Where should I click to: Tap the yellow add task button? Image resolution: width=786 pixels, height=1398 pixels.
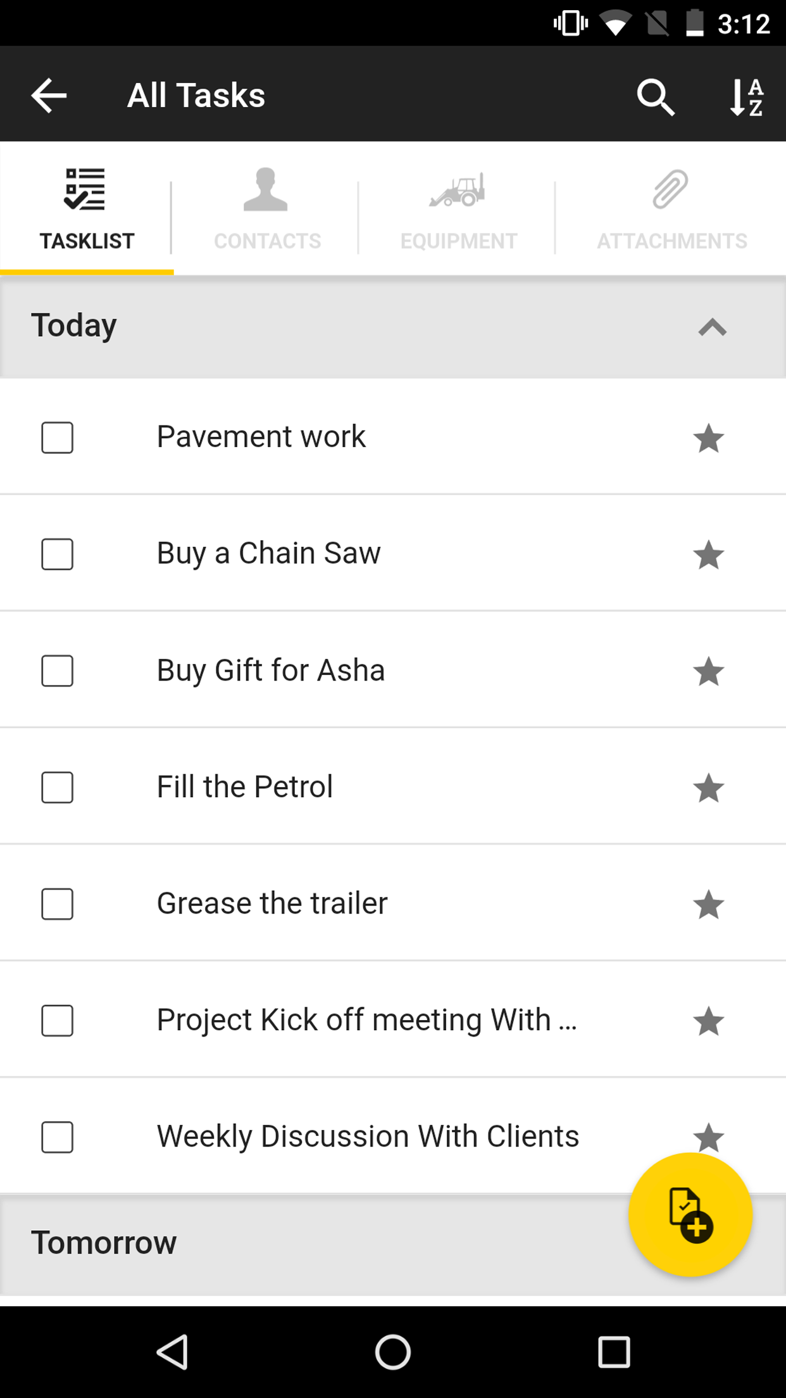690,1214
